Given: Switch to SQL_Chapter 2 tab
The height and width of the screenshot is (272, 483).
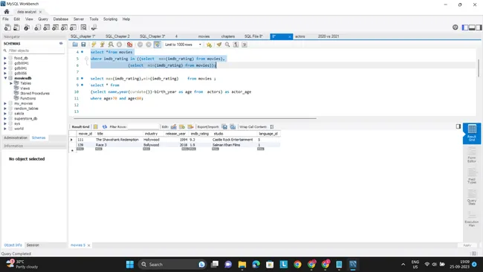Looking at the screenshot, I should click(117, 36).
